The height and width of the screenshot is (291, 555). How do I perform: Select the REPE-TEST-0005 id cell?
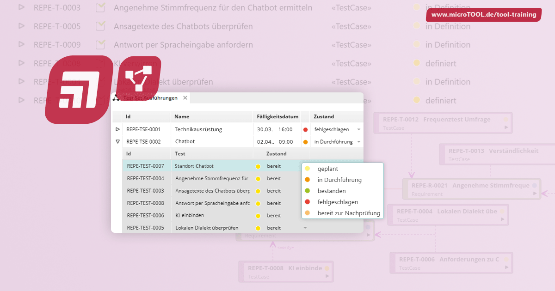click(x=146, y=228)
